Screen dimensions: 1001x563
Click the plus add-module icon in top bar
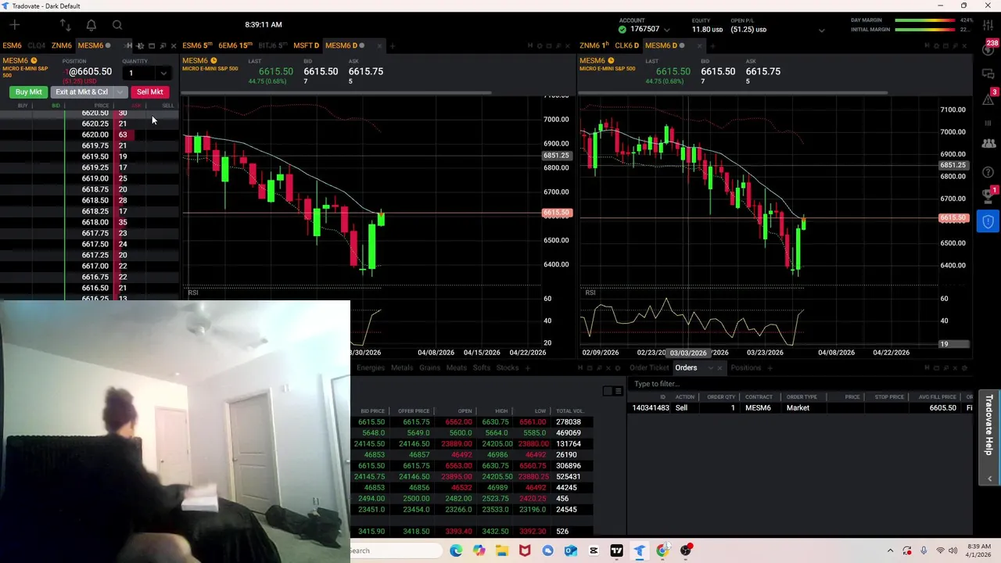pos(15,25)
